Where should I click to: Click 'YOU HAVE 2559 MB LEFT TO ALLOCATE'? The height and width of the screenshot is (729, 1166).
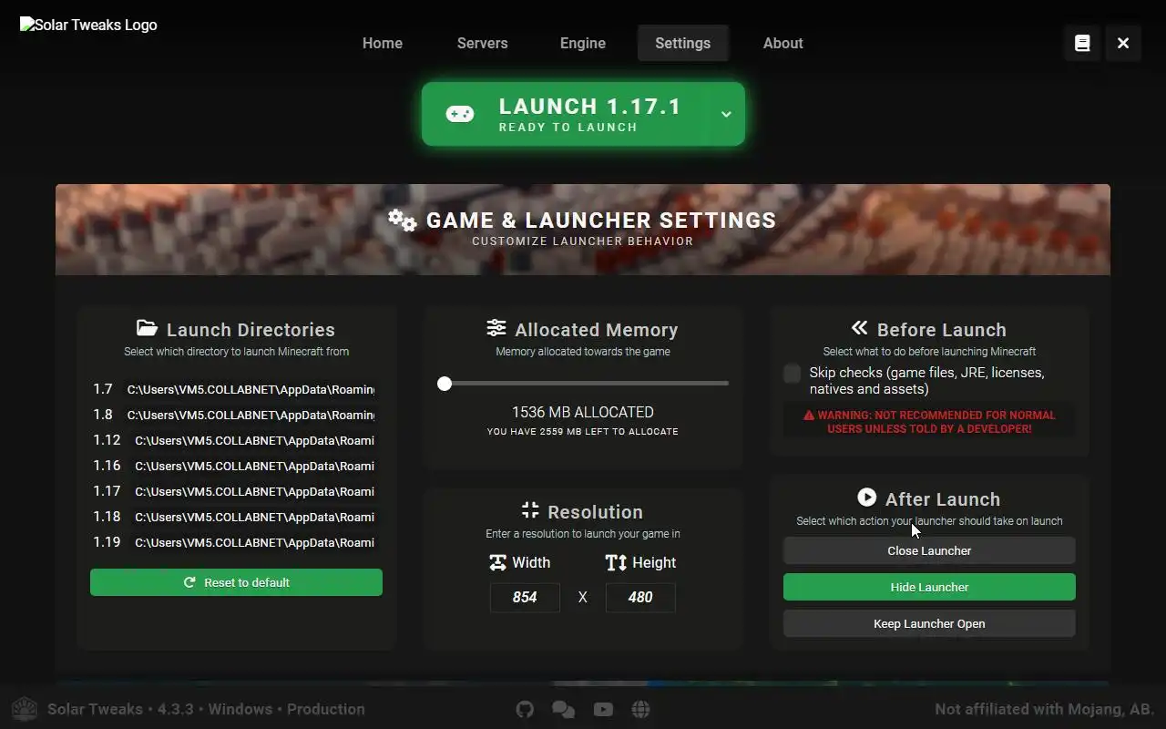[x=583, y=432]
